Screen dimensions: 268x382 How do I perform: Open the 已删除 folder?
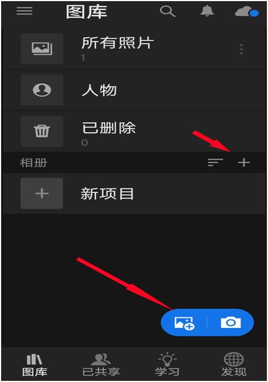134,131
